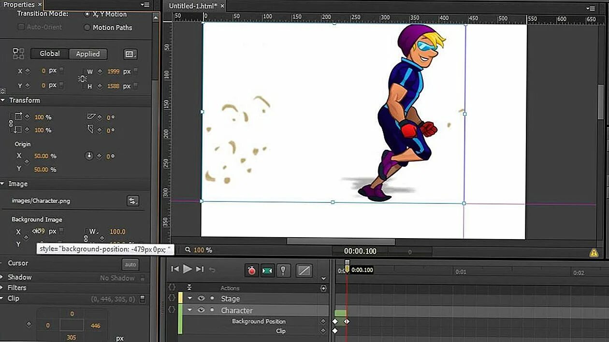Toggle the Auto-Keyframe mode red stopwatch
The height and width of the screenshot is (342, 609).
click(x=252, y=271)
